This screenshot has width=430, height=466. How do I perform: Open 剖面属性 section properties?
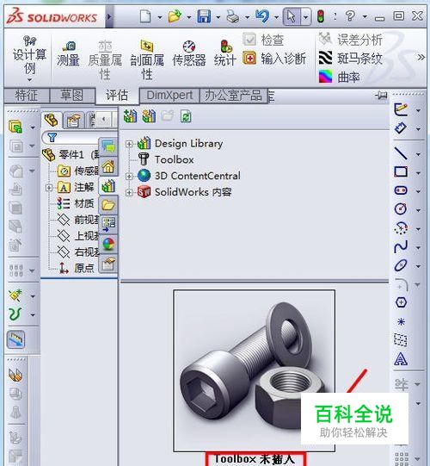click(x=147, y=60)
